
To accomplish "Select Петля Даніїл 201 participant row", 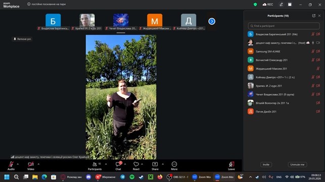I will (x=284, y=111).
